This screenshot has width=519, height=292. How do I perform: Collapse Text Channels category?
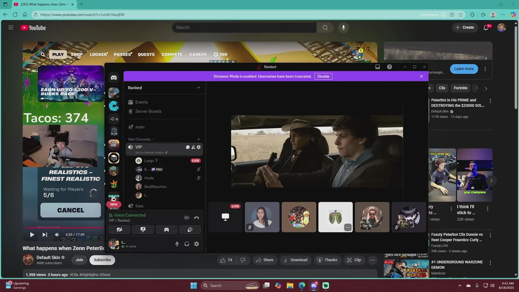(x=141, y=139)
